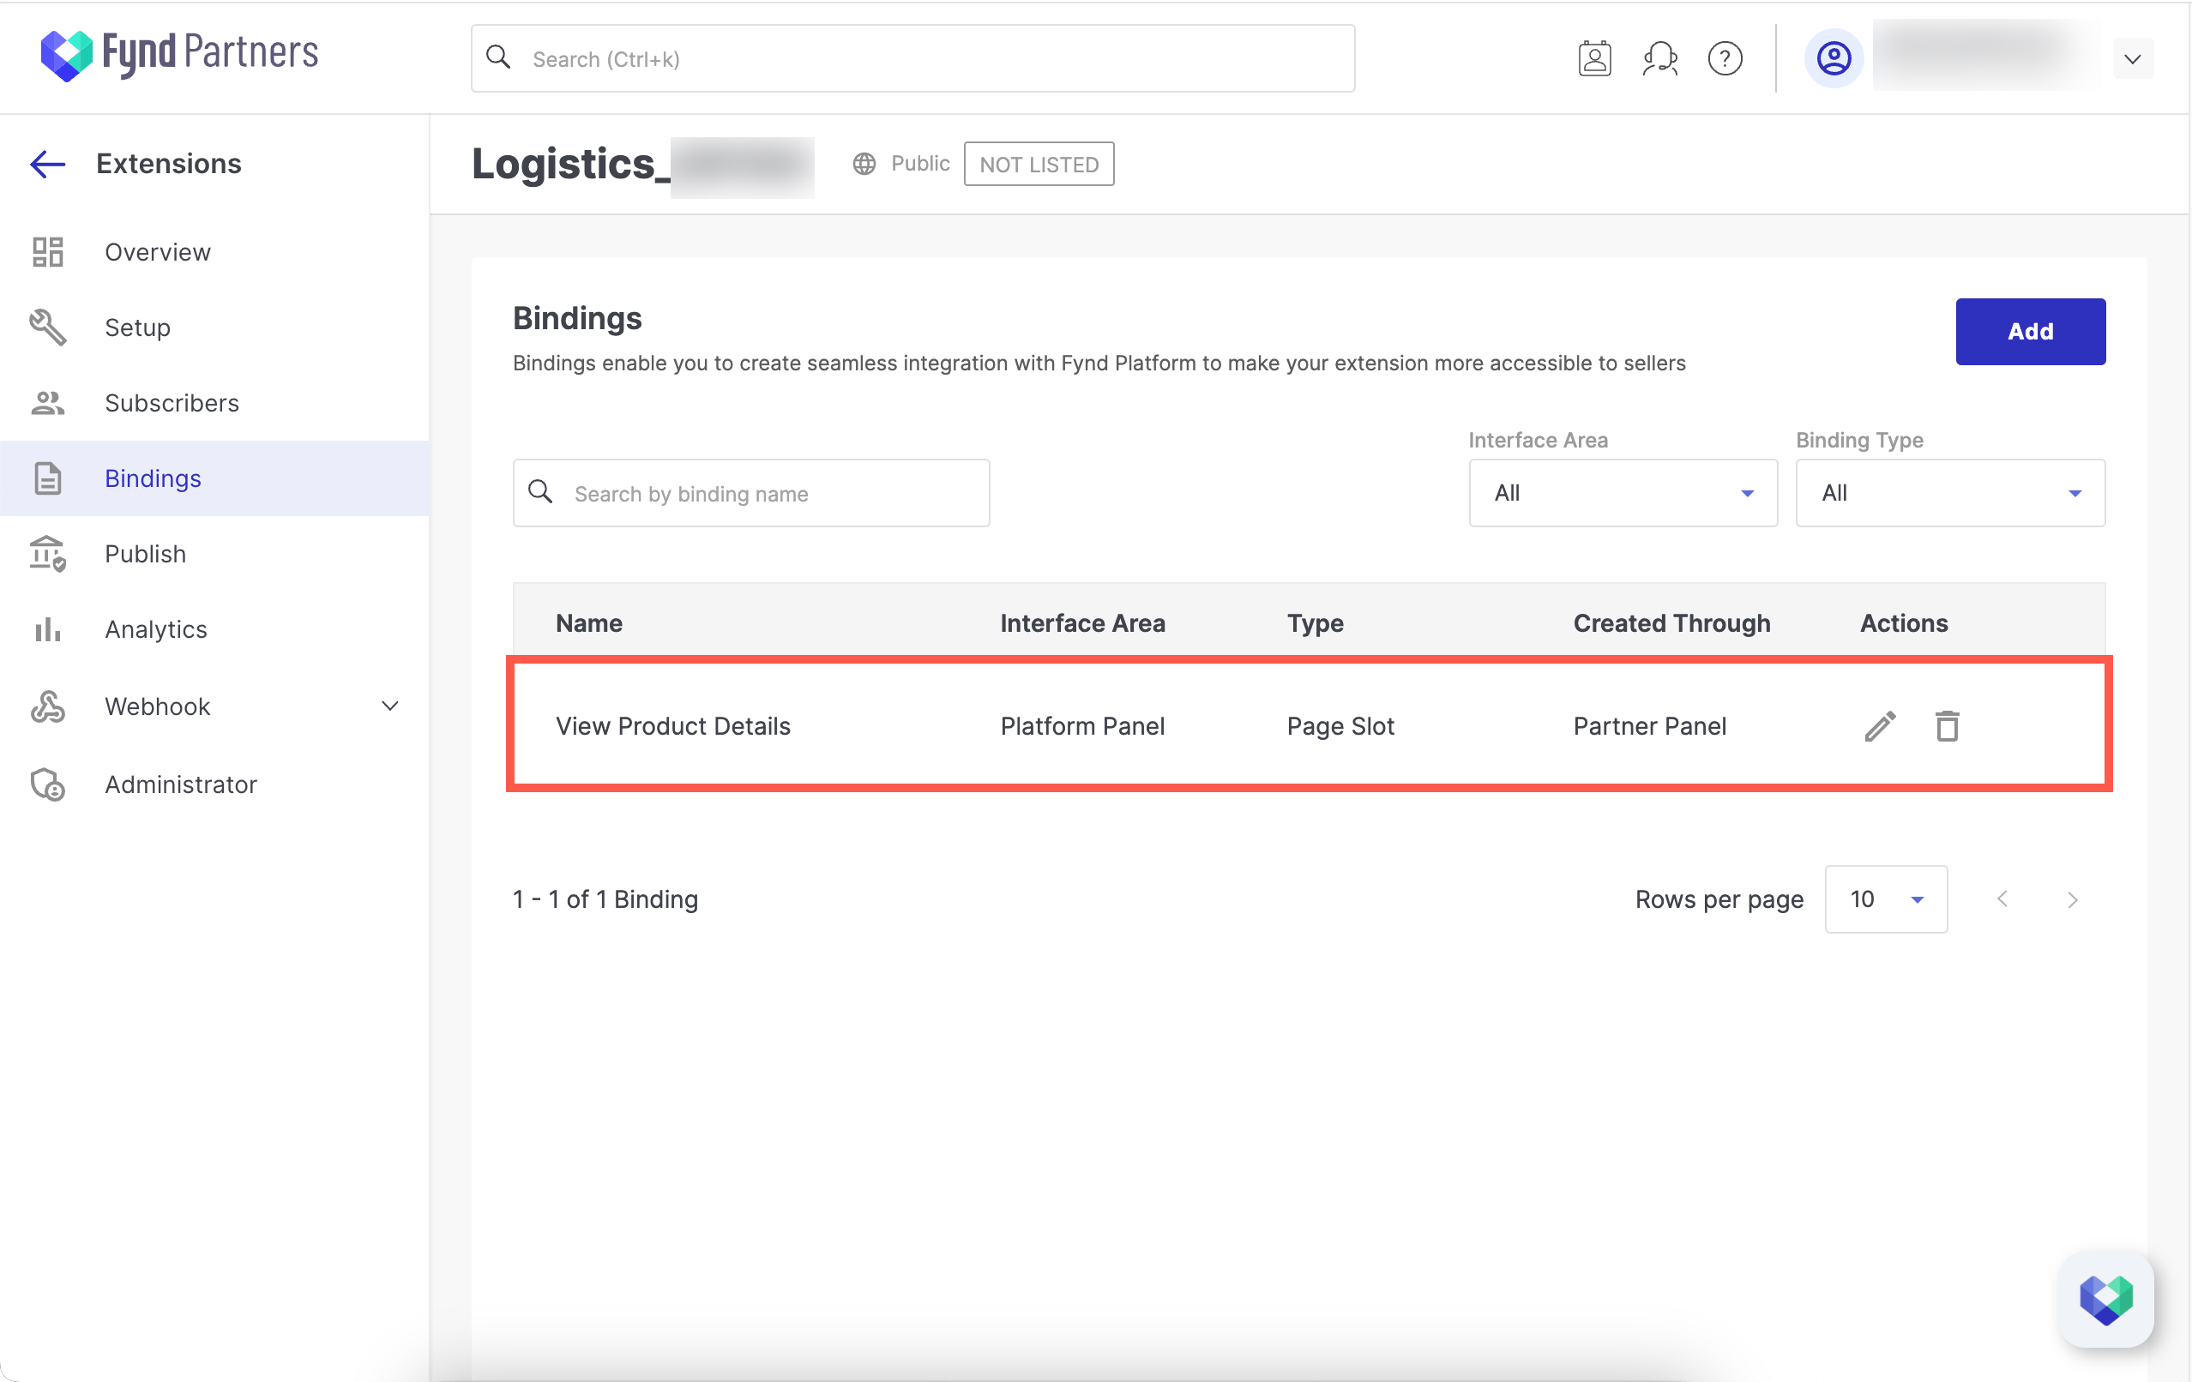2192x1382 pixels.
Task: Click the Fynd Partners logo
Action: [179, 55]
